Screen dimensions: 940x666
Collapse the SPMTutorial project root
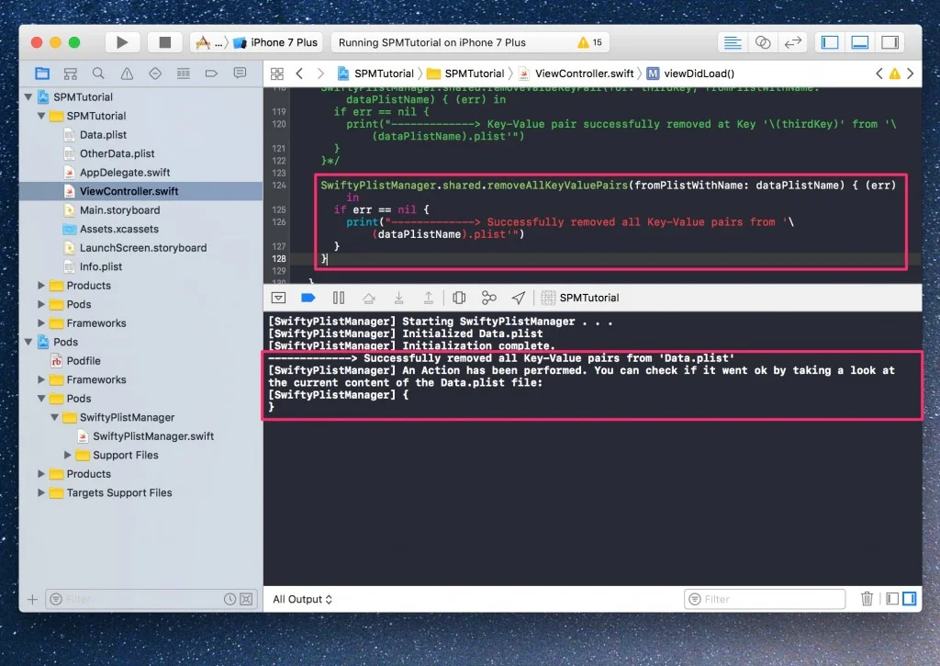click(28, 96)
